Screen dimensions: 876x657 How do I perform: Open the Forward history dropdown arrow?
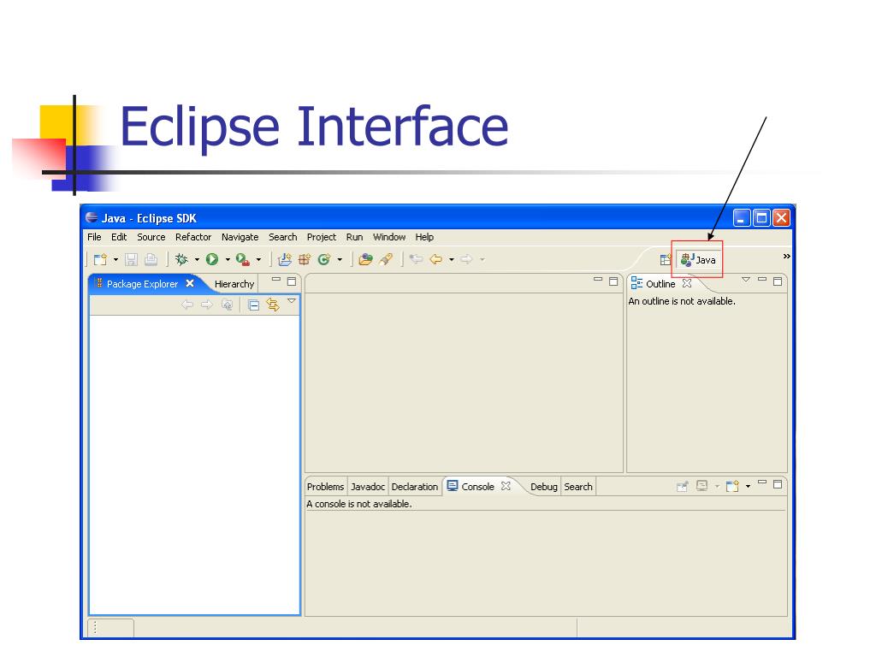pos(482,260)
